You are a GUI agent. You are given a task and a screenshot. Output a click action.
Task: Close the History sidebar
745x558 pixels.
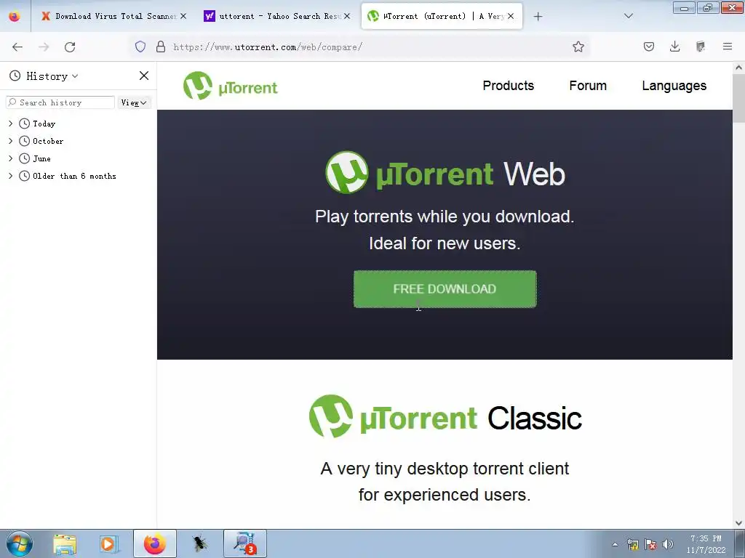(144, 76)
